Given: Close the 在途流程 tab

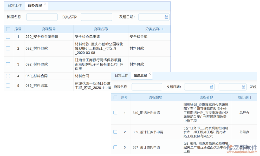Looking at the screenshot, I should (x=150, y=74).
